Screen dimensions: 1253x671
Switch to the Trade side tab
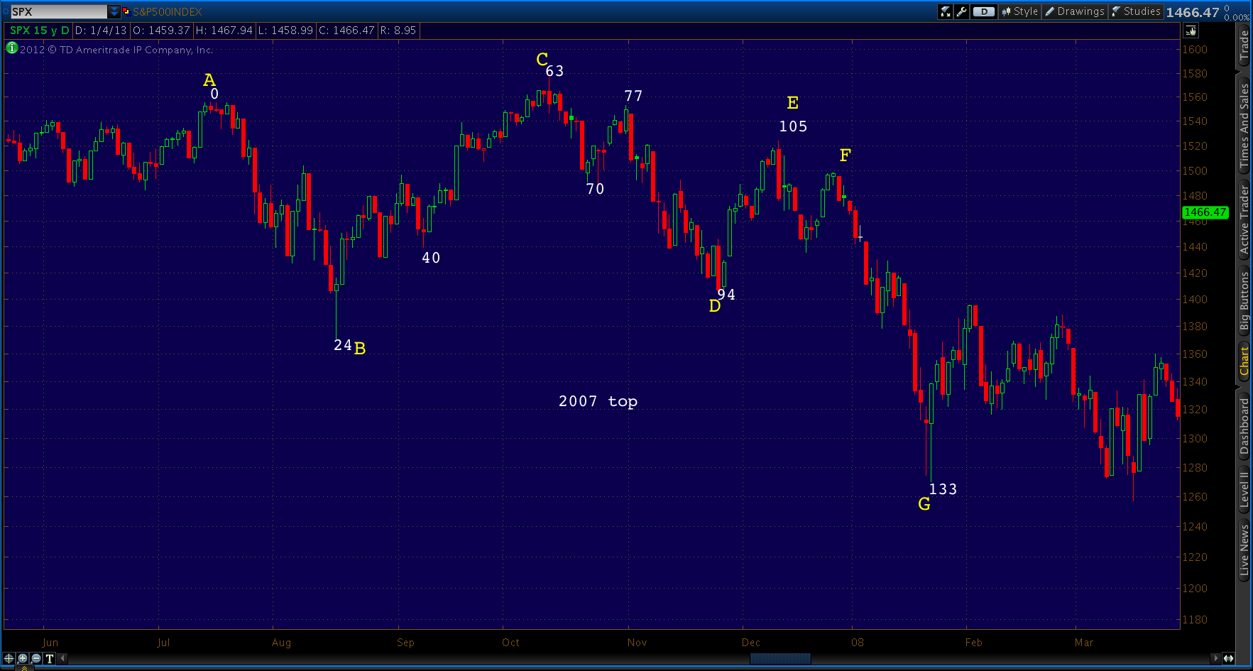[x=1244, y=45]
